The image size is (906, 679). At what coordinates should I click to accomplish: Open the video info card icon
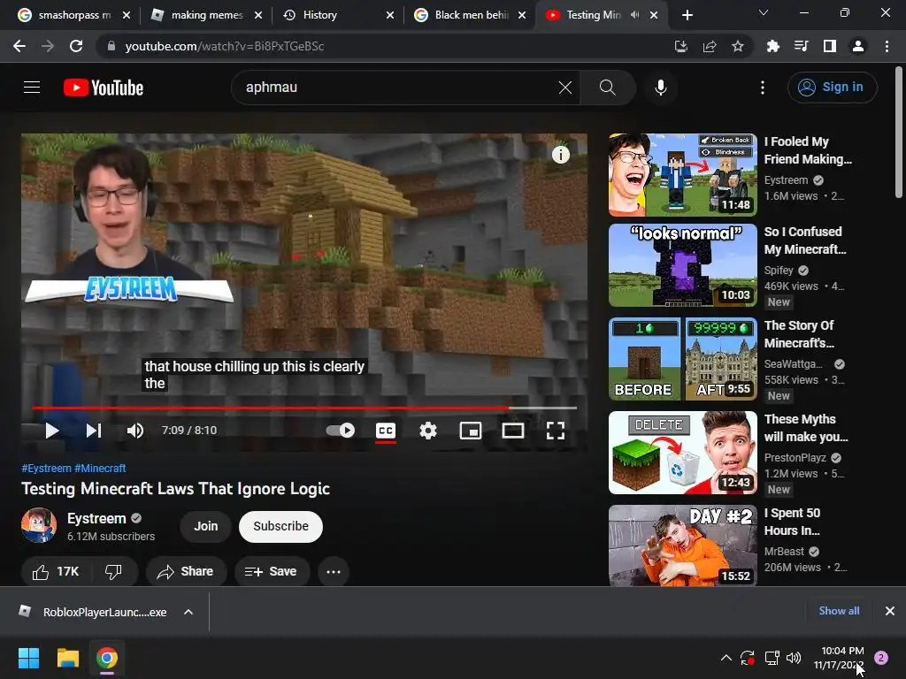(560, 154)
